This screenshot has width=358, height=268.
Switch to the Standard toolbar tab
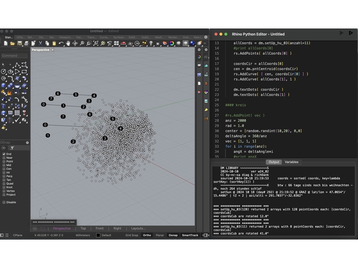click(9, 37)
